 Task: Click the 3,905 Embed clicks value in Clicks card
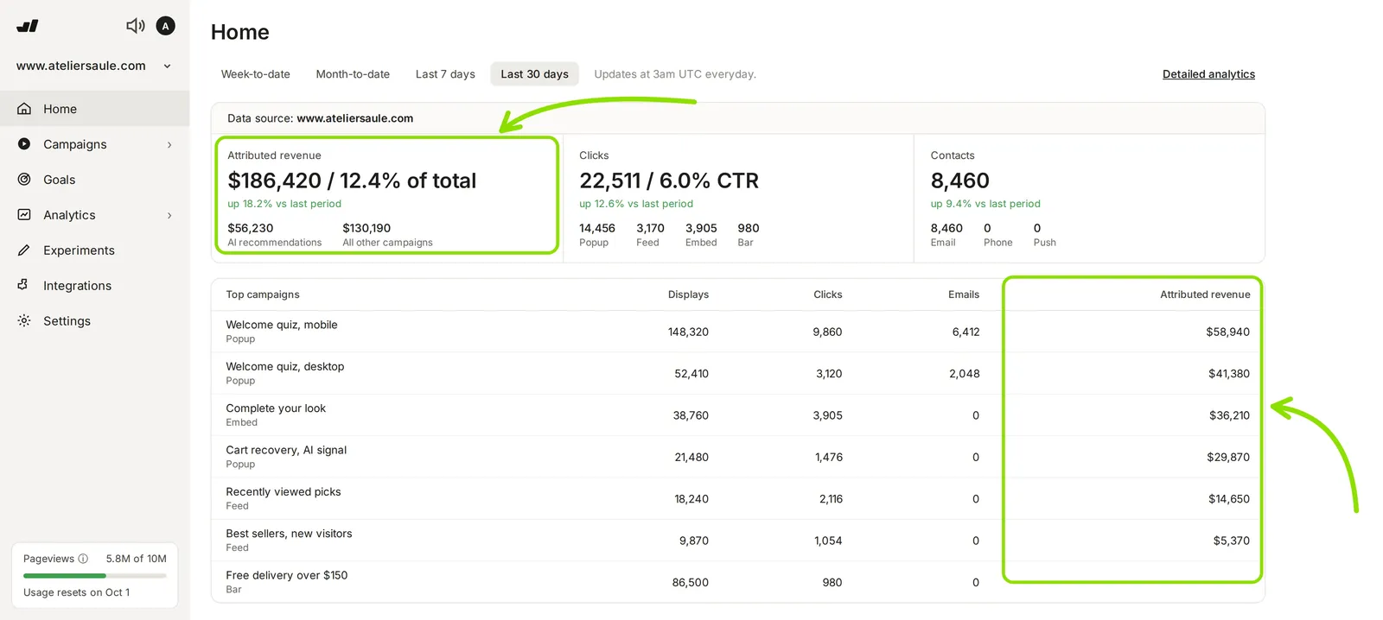701,228
